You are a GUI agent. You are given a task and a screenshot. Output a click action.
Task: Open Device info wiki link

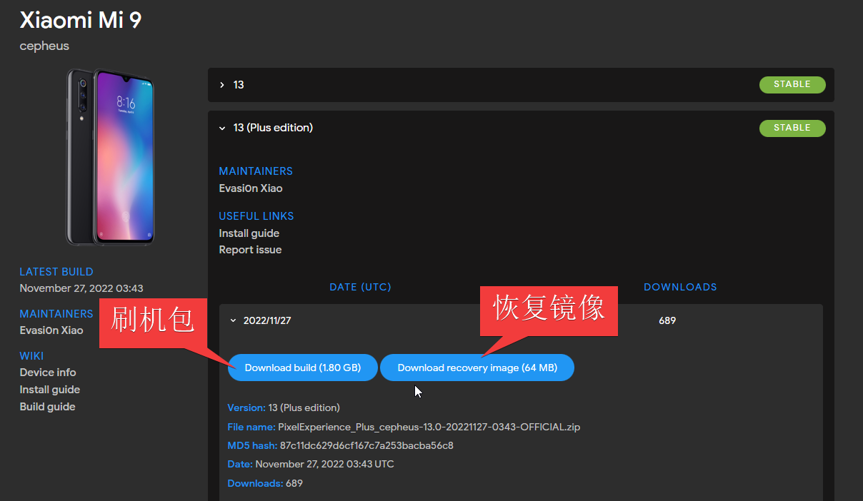tap(48, 373)
